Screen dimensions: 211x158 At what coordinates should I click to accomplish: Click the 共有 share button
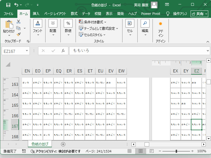point(199,13)
